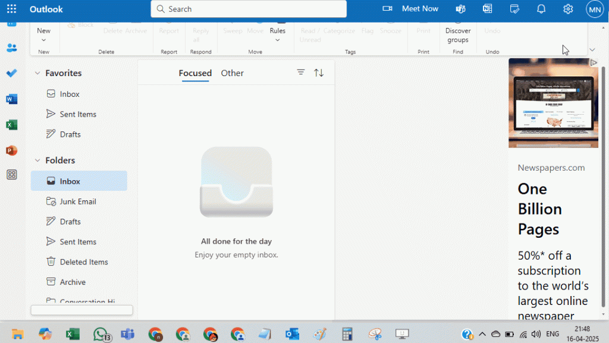Switch to the Focused tab

pos(195,73)
